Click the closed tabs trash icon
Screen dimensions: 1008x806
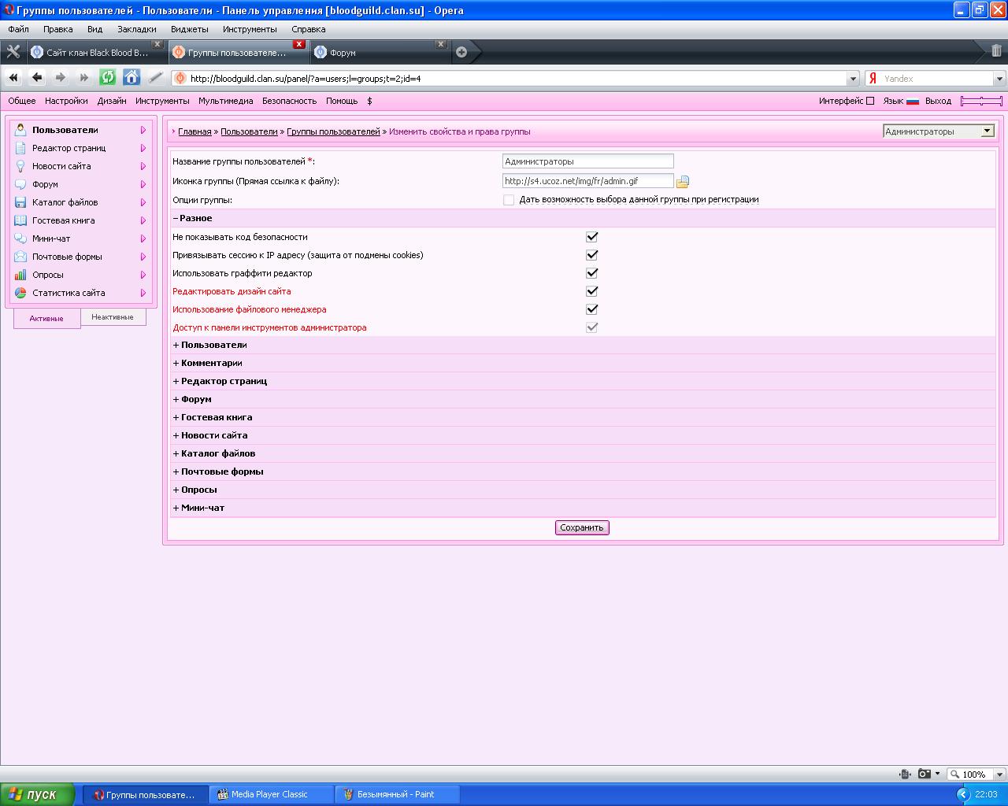(x=996, y=51)
